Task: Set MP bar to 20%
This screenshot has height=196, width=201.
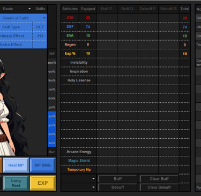Action: pyautogui.click(x=52, y=134)
